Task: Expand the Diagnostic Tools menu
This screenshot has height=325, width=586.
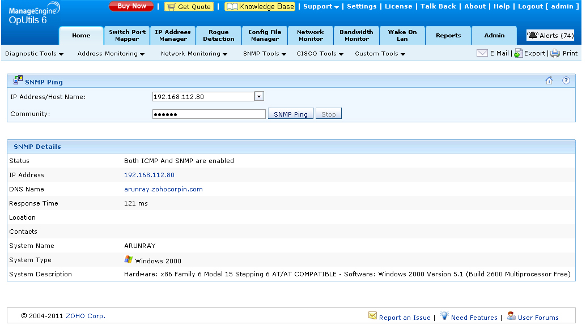Action: (x=35, y=54)
